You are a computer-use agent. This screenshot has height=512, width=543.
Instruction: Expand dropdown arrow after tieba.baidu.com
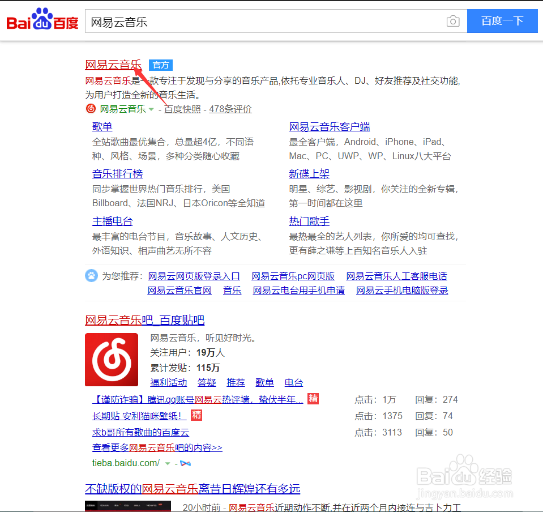pos(168,463)
